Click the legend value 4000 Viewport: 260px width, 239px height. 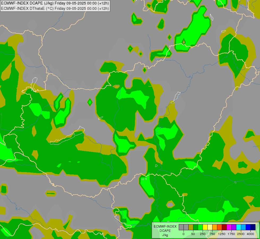coord(250,234)
